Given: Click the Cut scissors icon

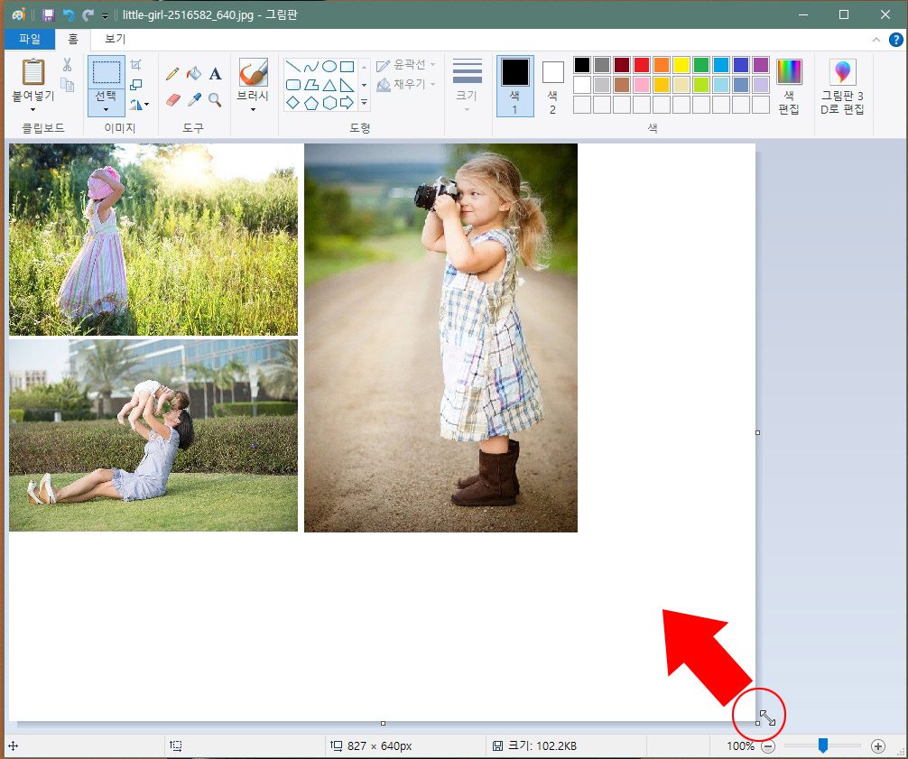Looking at the screenshot, I should (67, 64).
